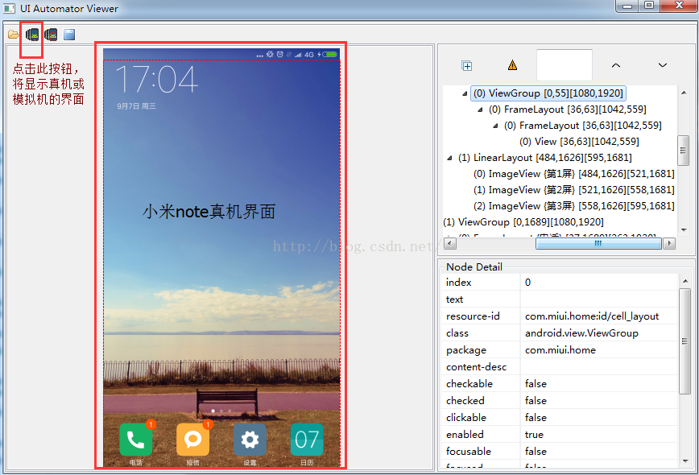Click the 4G signal indicator in status bar
The image size is (699, 475).
(309, 55)
